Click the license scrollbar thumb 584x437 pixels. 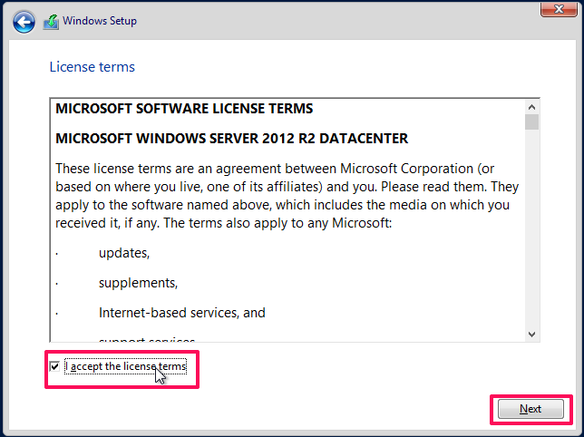coord(531,122)
